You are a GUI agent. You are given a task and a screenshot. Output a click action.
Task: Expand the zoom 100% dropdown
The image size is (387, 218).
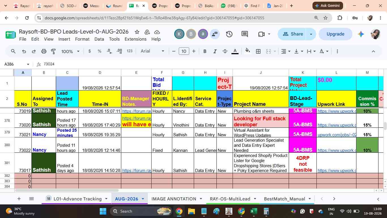pyautogui.click(x=71, y=51)
